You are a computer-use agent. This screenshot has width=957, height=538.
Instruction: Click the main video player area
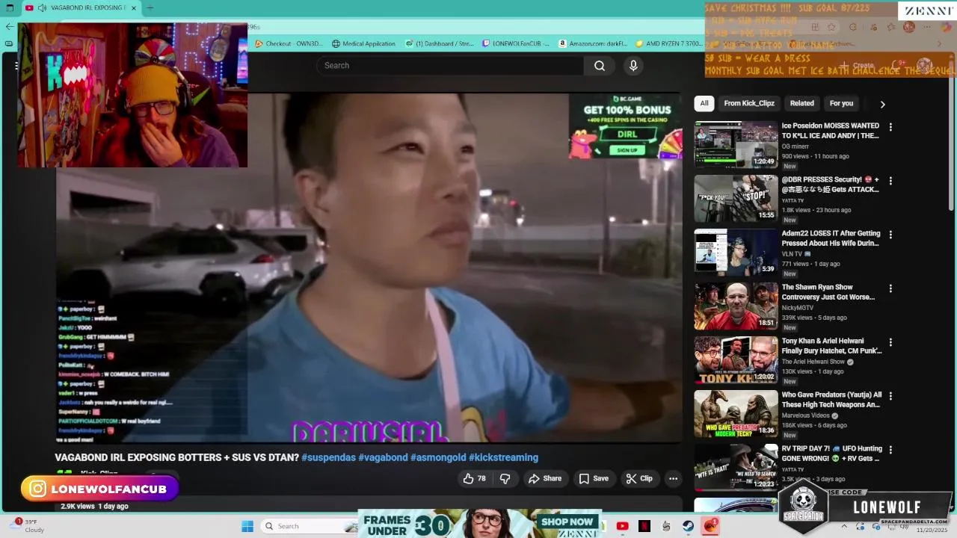point(368,268)
